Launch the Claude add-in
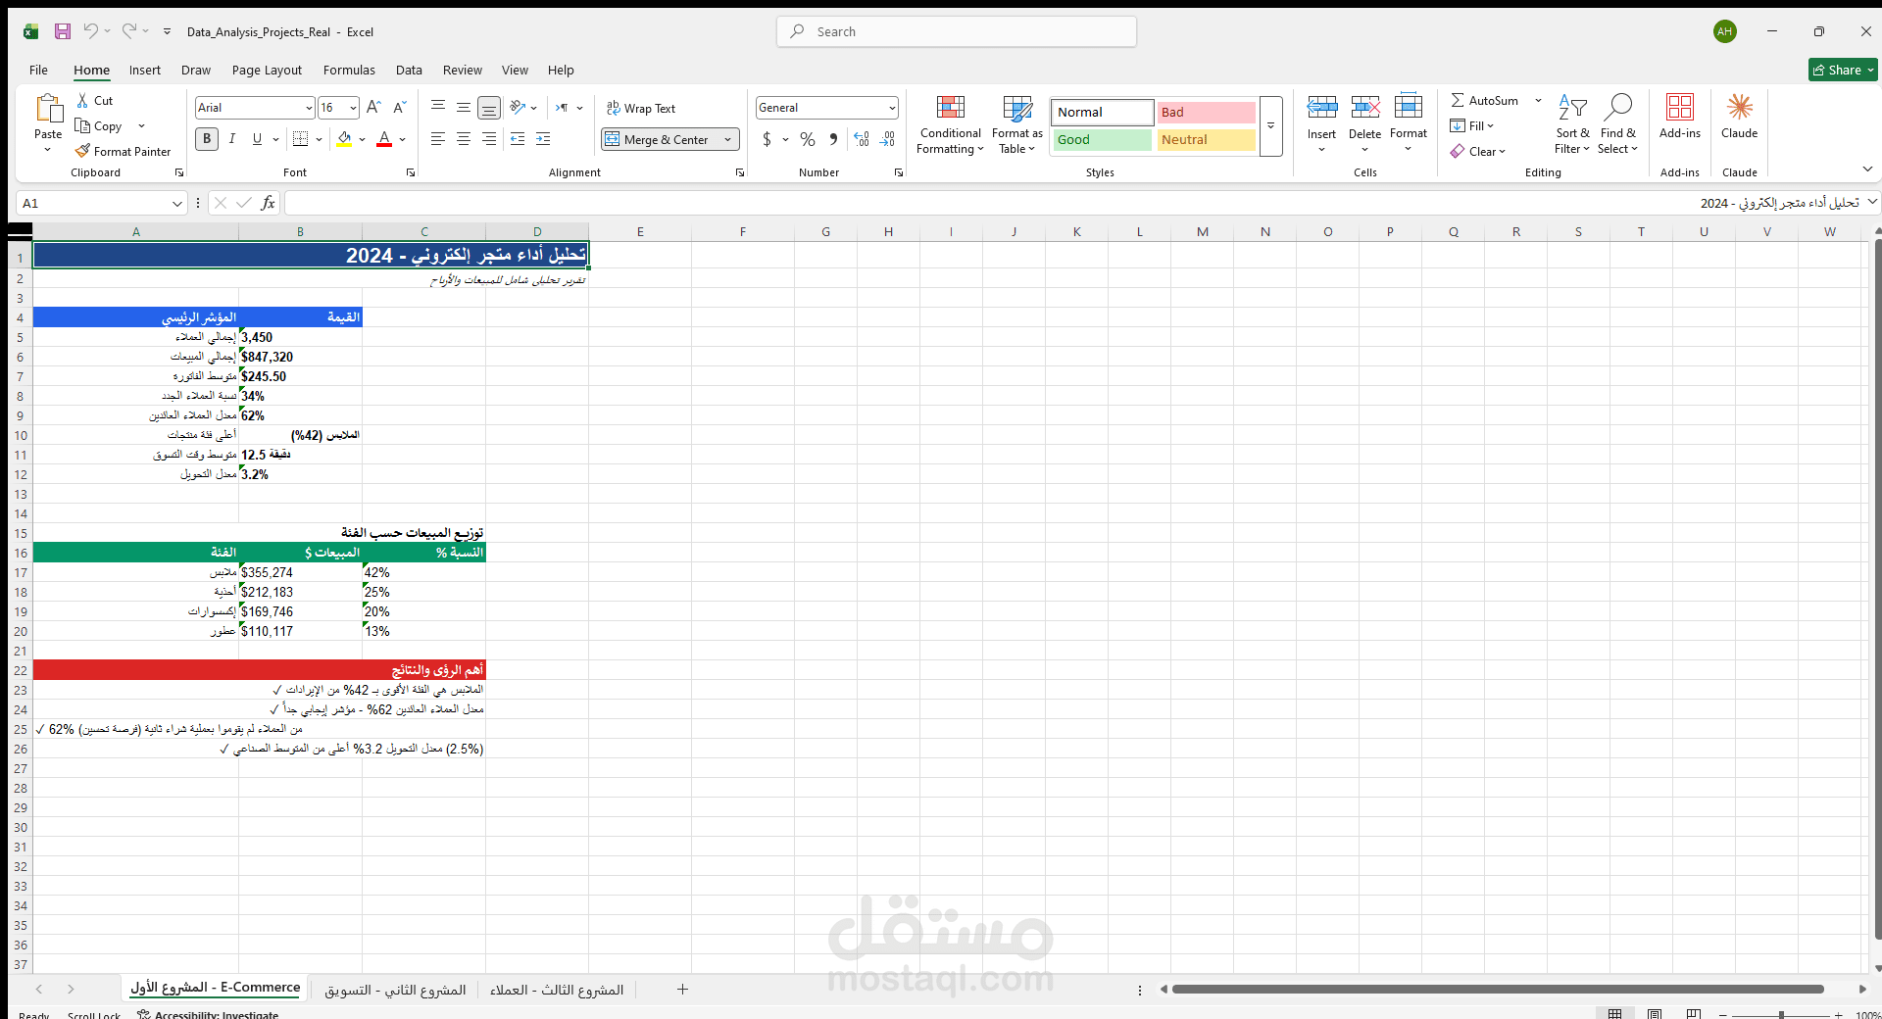Viewport: 1882px width, 1019px height. (x=1740, y=118)
